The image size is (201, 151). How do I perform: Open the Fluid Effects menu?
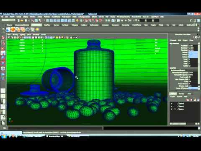point(56,17)
